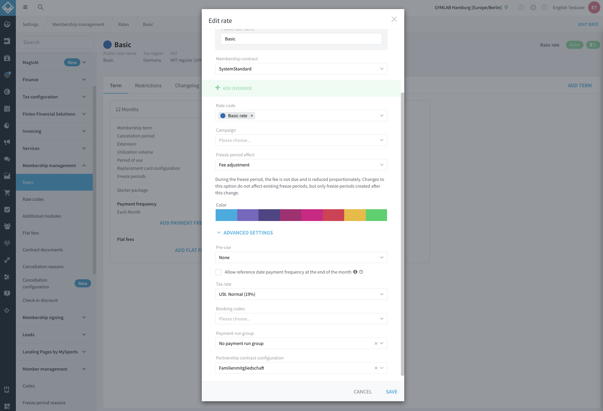The width and height of the screenshot is (603, 411).
Task: Click the clock history icon in top bar
Action: (545, 7)
